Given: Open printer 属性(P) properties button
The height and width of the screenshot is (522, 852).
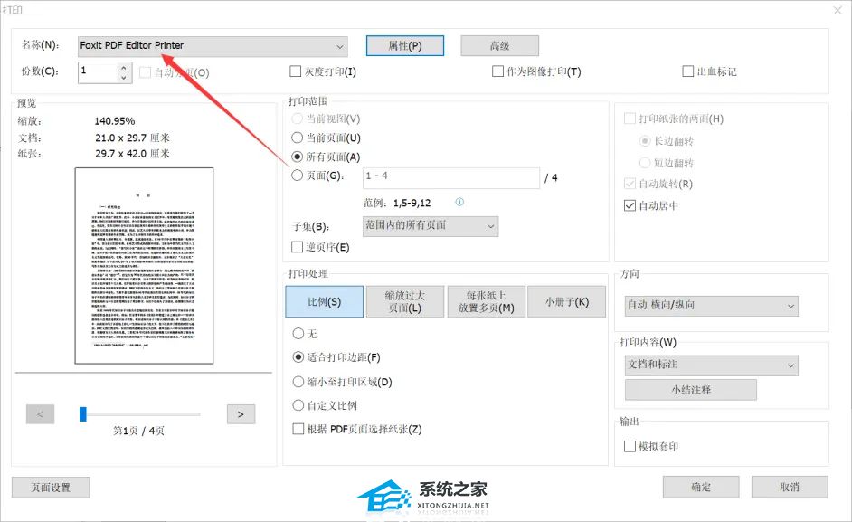Looking at the screenshot, I should (405, 45).
